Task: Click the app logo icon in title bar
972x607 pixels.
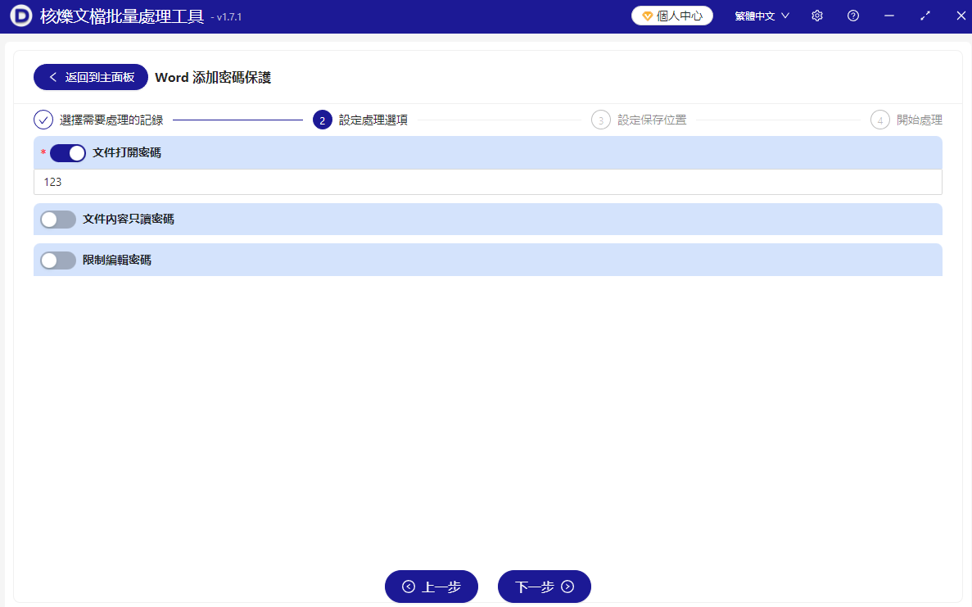Action: pos(20,16)
